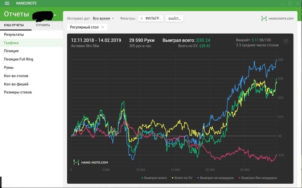Screen dimensions: 302x188
Task: Click the '-$10' y-axis label
Action: pyautogui.click(x=280, y=155)
